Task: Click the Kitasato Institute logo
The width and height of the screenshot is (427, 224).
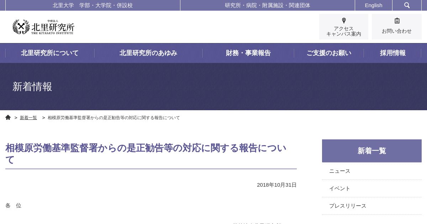Action: coord(43,27)
